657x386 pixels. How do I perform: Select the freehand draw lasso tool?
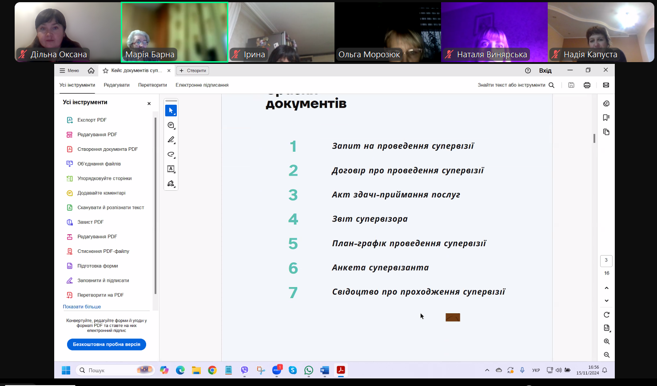171,154
